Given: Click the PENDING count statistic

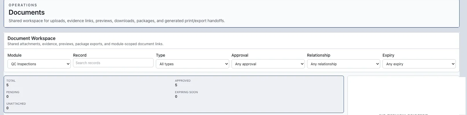Looking at the screenshot, I should pos(13,94).
